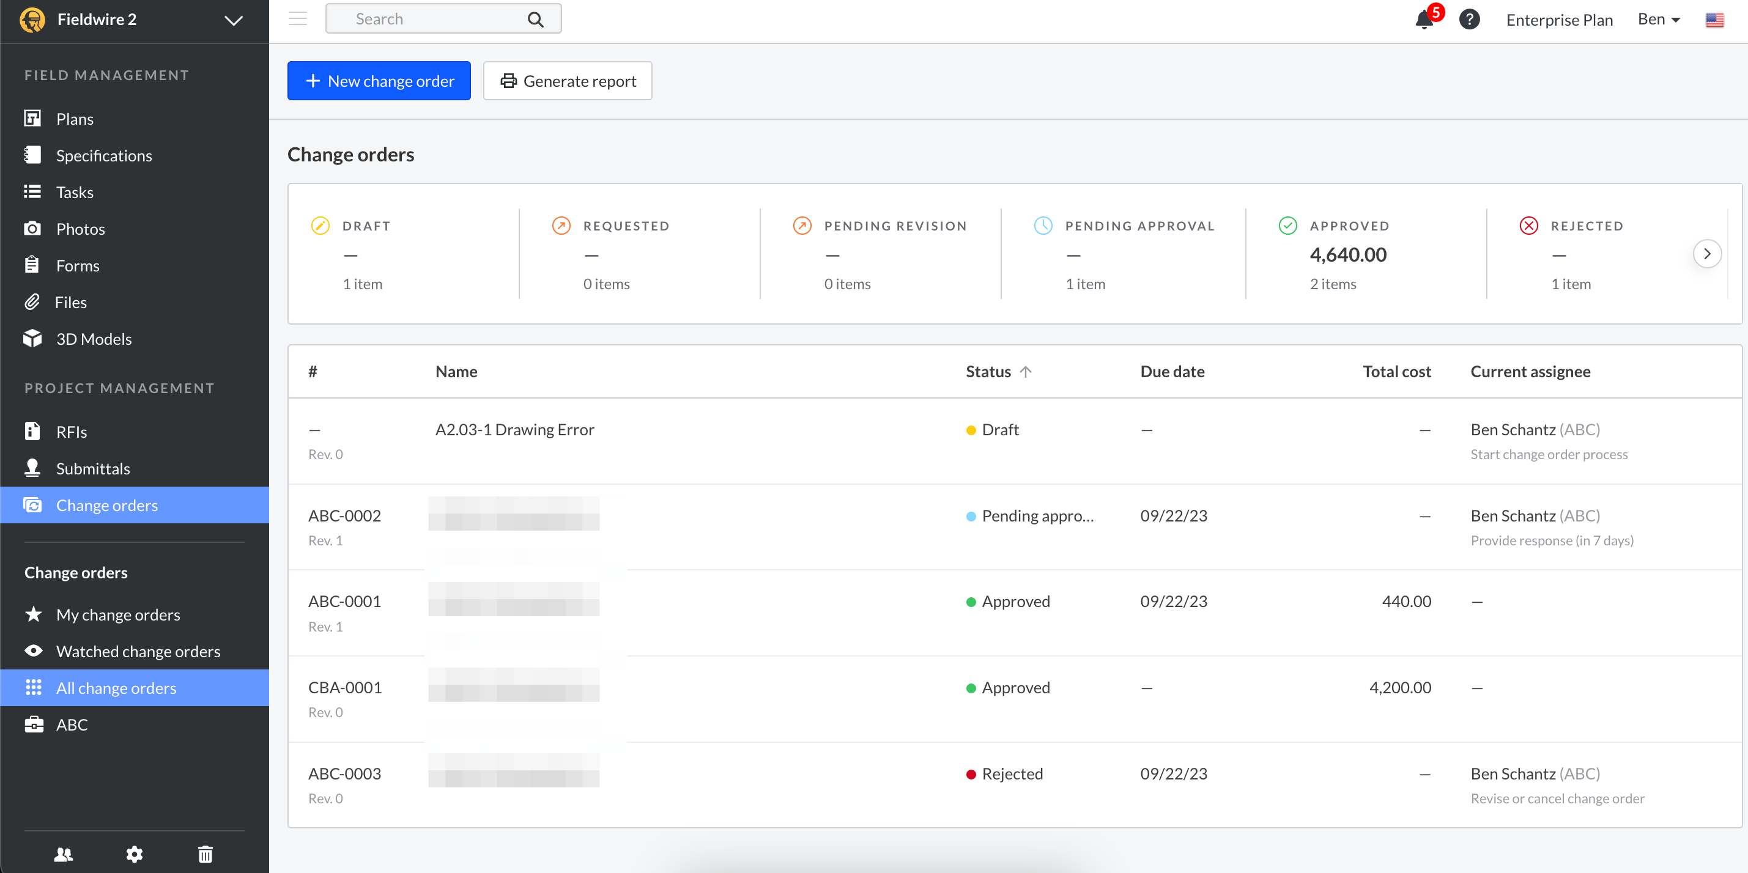This screenshot has height=873, width=1748.
Task: Sort by the Total cost column header
Action: 1396,372
